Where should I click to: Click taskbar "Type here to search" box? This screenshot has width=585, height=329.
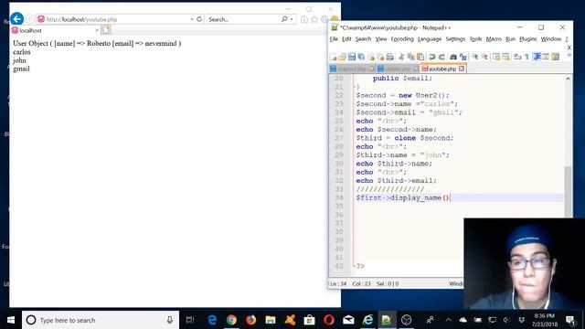(x=101, y=320)
